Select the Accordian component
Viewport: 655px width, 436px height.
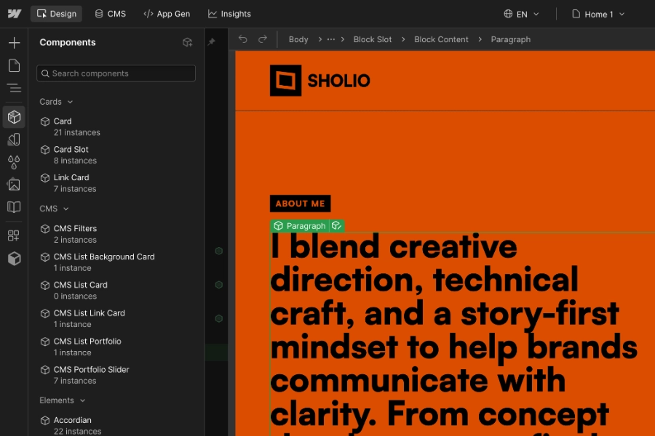[x=73, y=420]
